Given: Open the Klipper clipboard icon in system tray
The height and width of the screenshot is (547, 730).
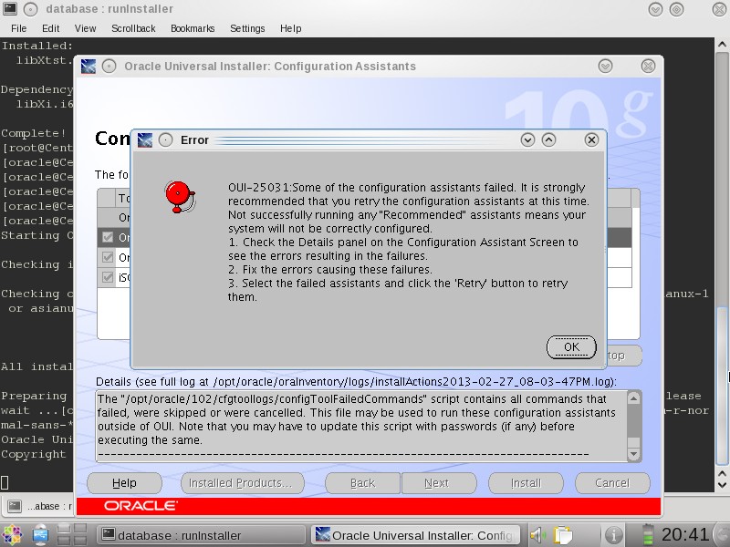Looking at the screenshot, I should (x=561, y=533).
